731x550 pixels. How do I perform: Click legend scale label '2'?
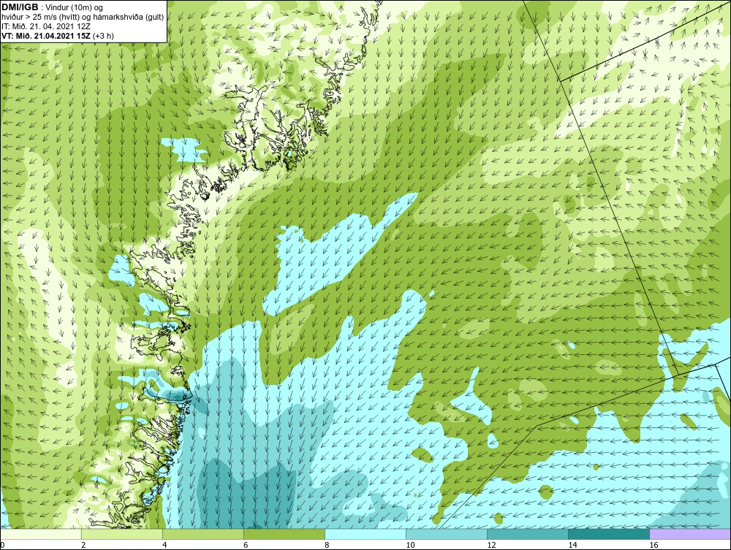(x=83, y=545)
